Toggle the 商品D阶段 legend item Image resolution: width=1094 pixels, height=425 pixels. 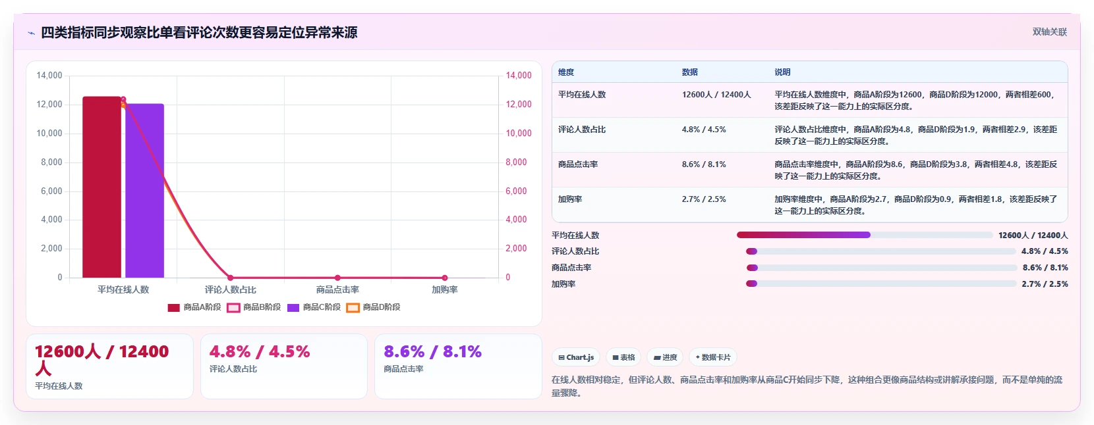[x=374, y=307]
